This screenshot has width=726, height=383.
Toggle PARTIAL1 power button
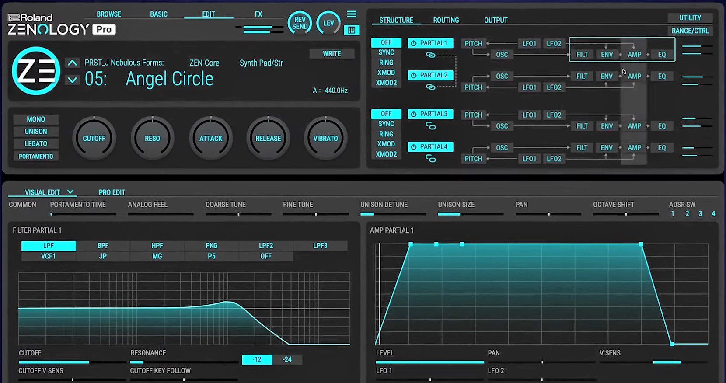414,43
